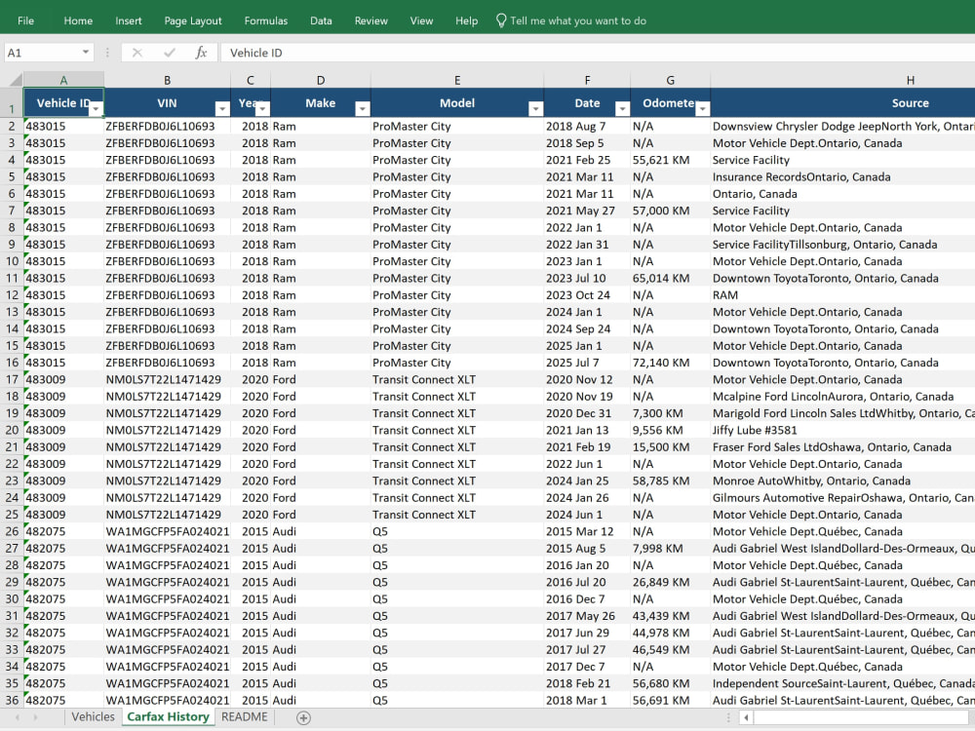The image size is (975, 731).
Task: Click cell with date 2017 May 26
Action: tap(587, 616)
